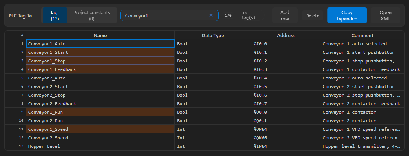Click the comment "Conveyor 1 contactor feedback"
The image size is (409, 156).
tap(362, 69)
